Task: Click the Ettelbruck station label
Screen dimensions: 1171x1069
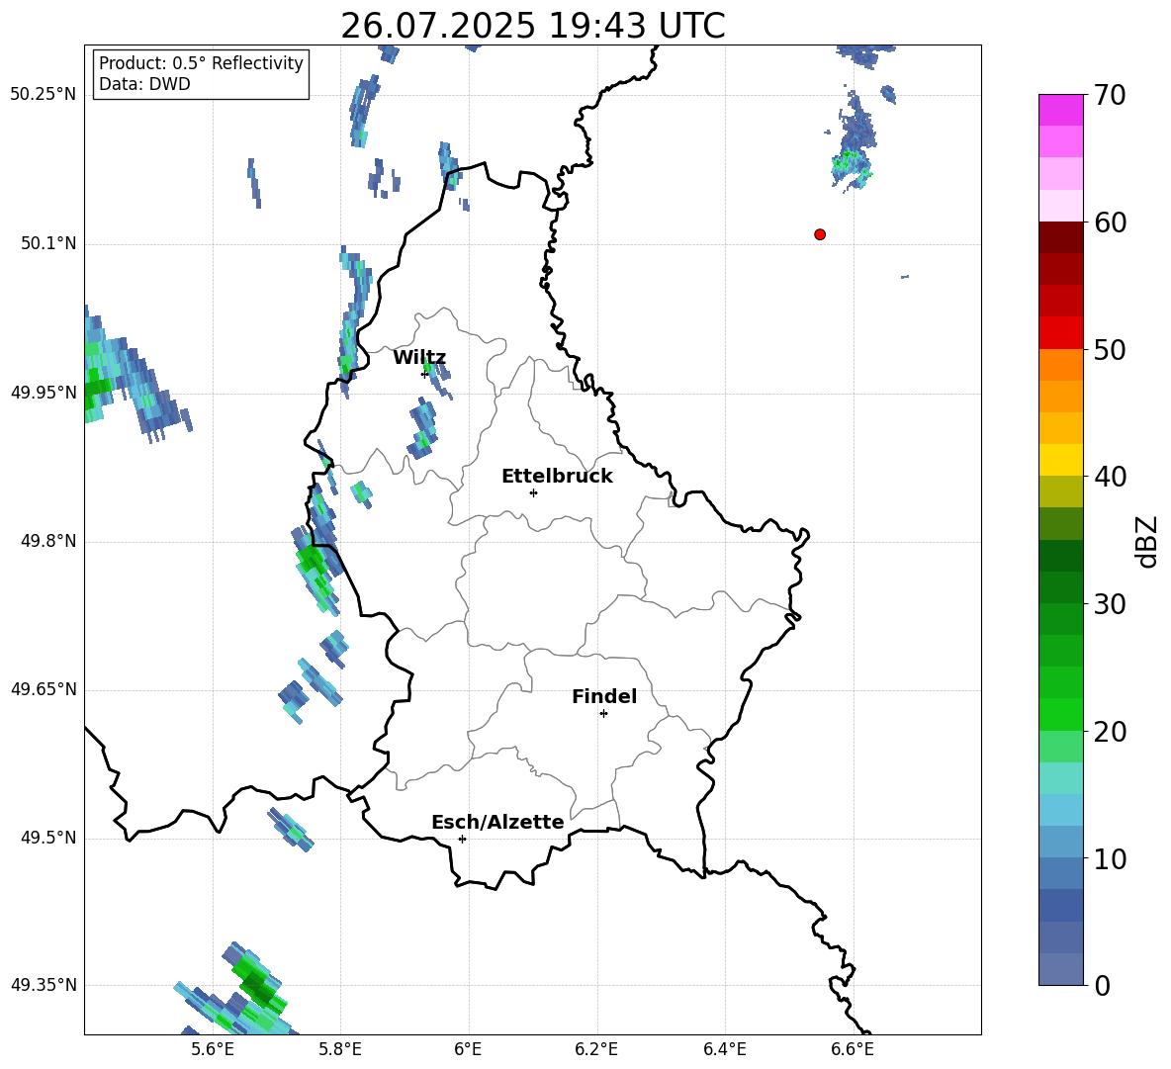Action: tap(557, 477)
